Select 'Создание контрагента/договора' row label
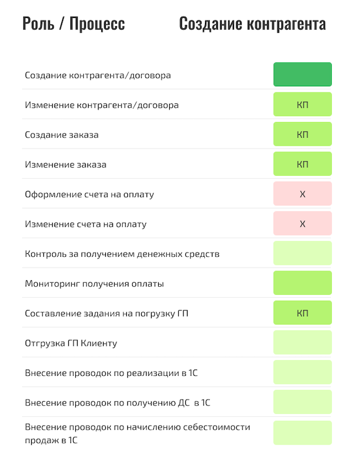359x462 pixels. pyautogui.click(x=98, y=75)
